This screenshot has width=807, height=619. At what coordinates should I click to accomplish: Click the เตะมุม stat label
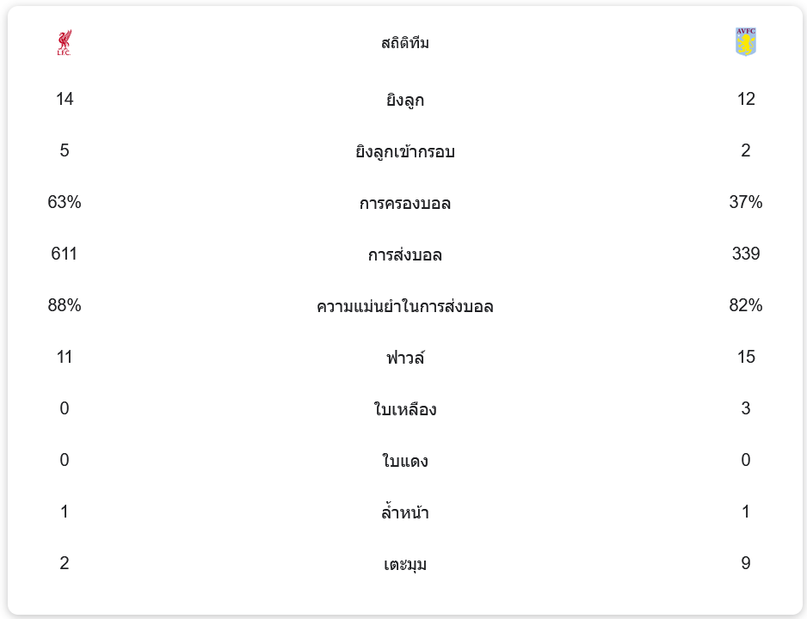tap(404, 565)
